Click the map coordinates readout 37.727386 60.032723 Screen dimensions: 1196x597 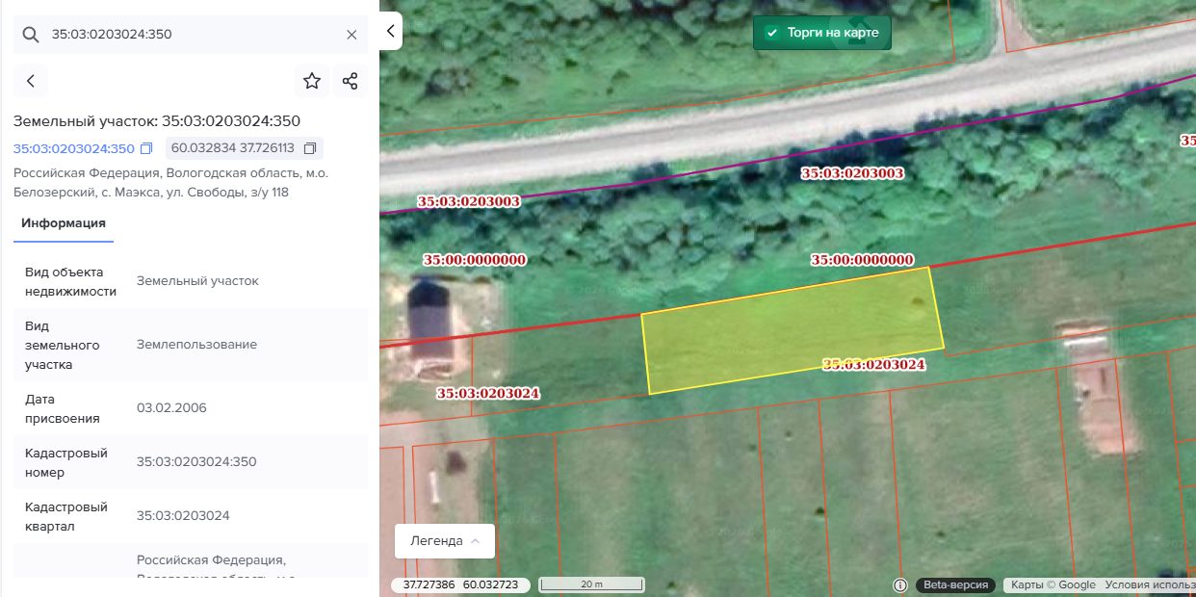point(460,584)
